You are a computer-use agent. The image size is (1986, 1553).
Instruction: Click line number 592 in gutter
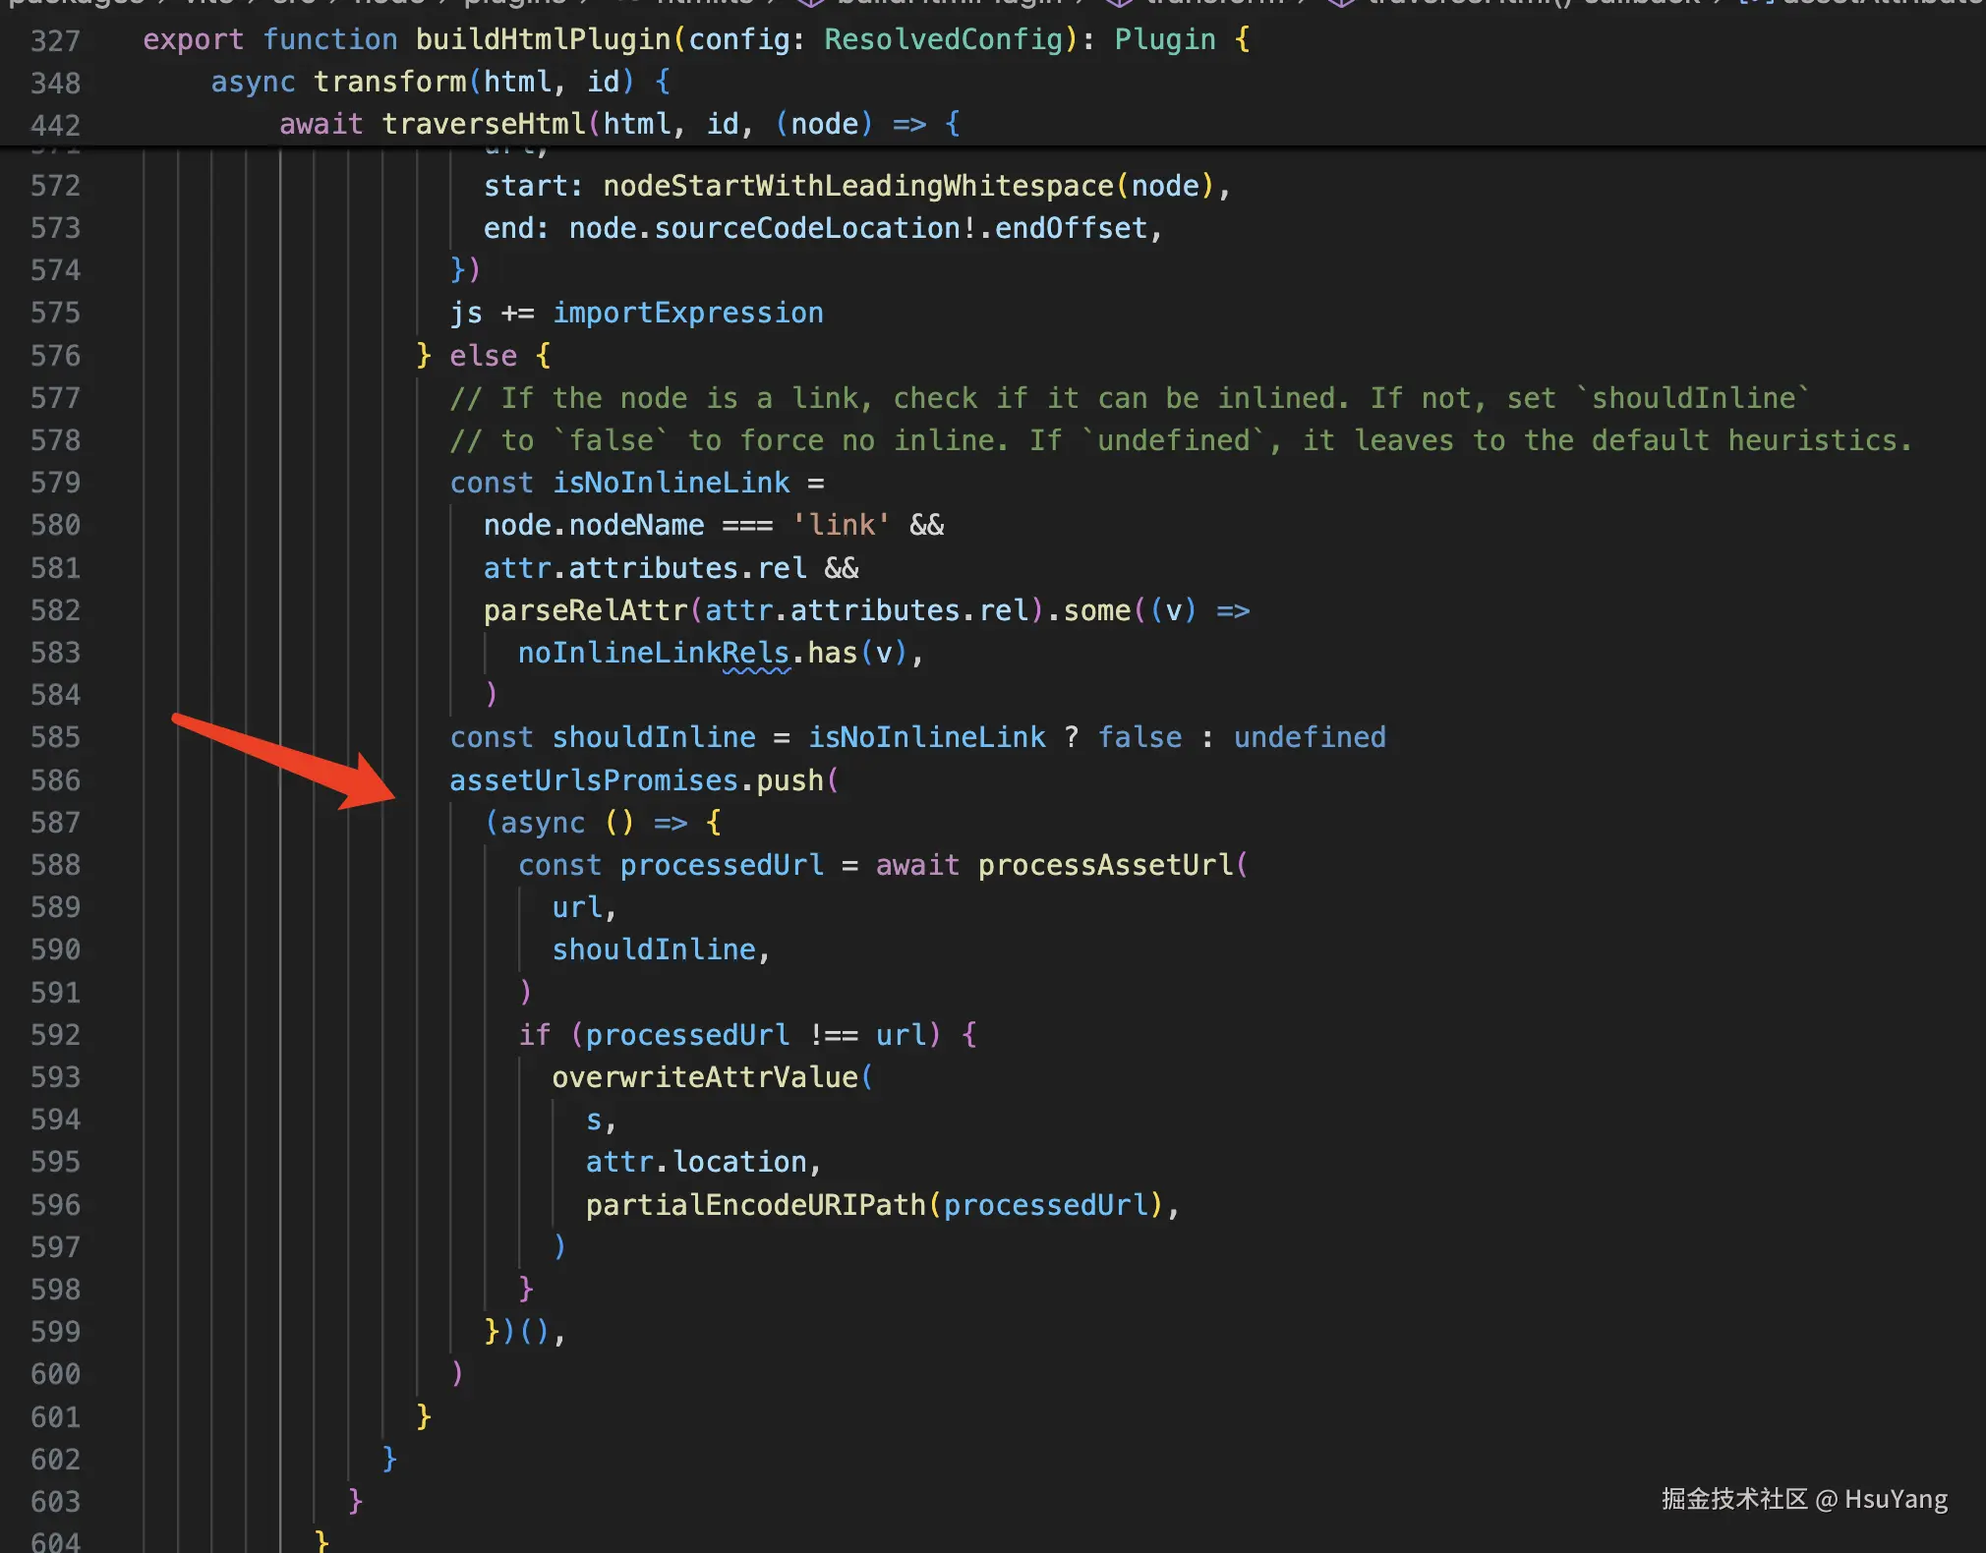tap(55, 1035)
